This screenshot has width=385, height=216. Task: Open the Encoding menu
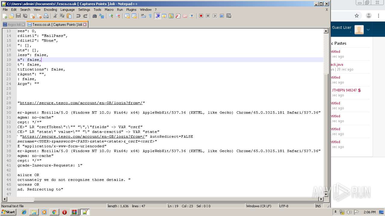(x=50, y=10)
